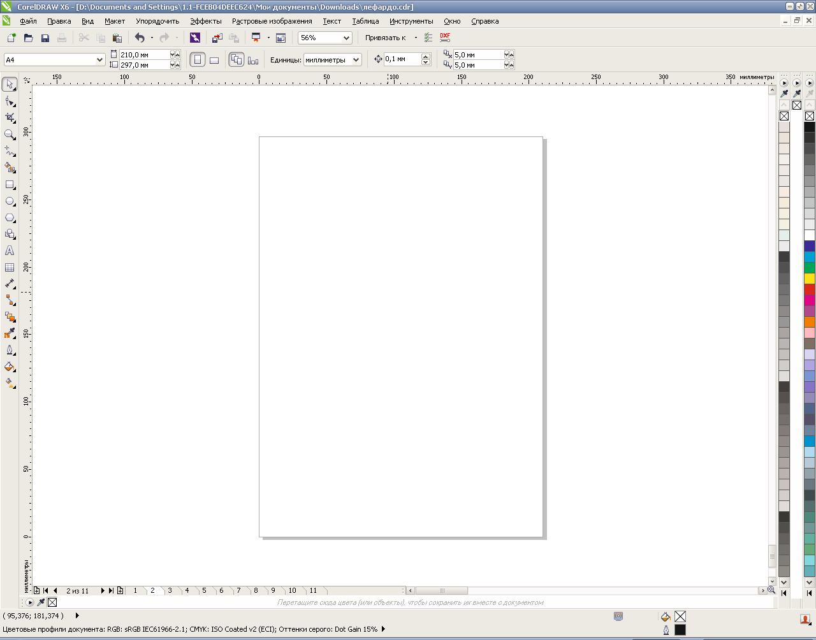The height and width of the screenshot is (640, 816).
Task: Apply layout to all pages
Action: [237, 60]
